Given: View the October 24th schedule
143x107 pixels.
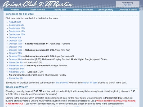Looking at the screenshot, I should click(x=15, y=53).
